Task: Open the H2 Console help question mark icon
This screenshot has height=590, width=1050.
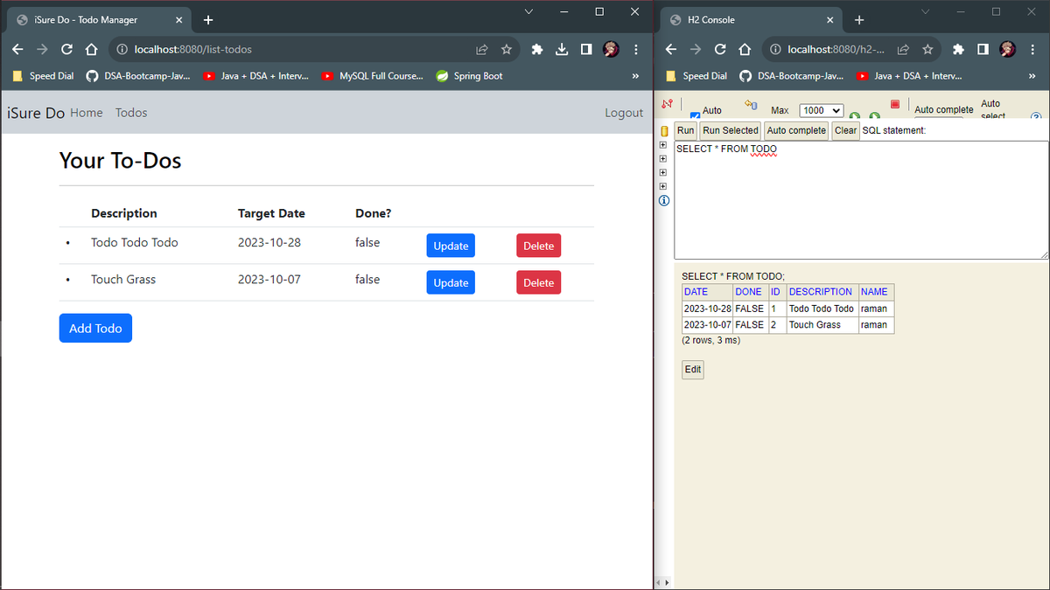Action: pos(1036,115)
